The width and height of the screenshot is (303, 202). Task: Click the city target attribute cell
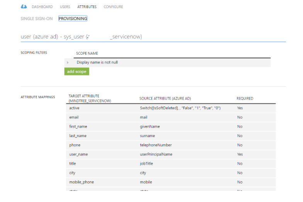point(72,173)
